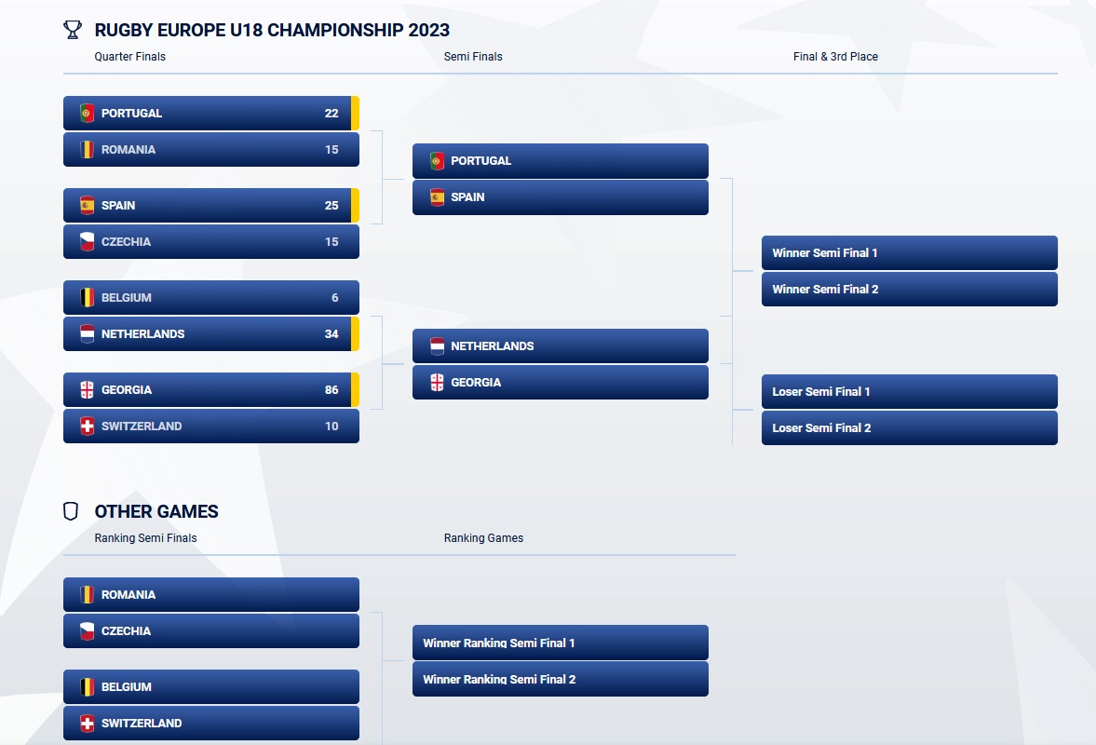Click the Semi Finals column heading
The image size is (1096, 745).
[473, 57]
